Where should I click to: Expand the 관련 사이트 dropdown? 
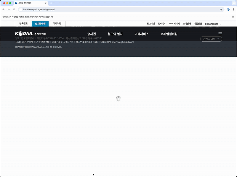point(211,39)
